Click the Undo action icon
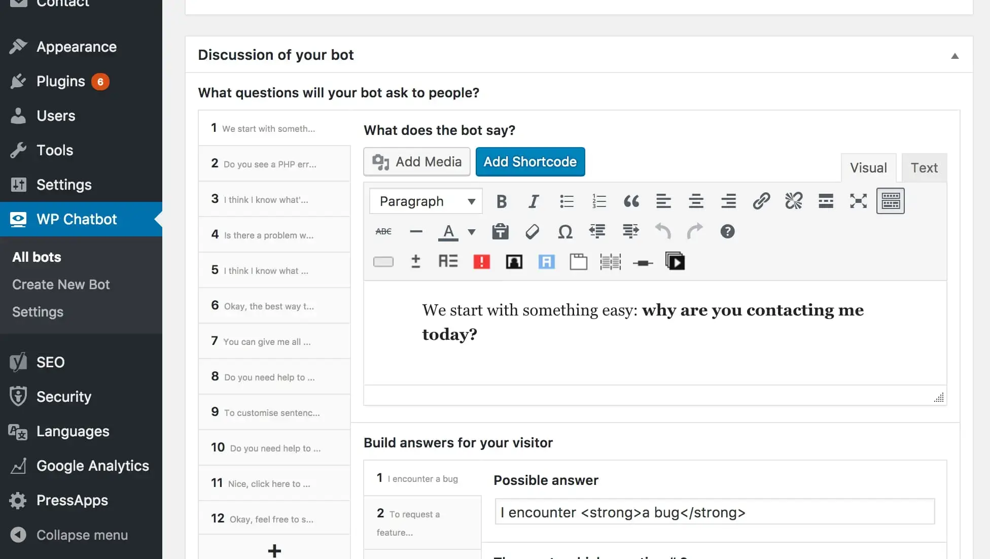990x559 pixels. (x=662, y=231)
